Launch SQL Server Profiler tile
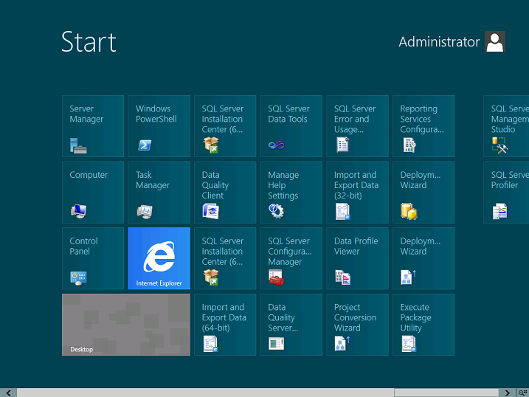The height and width of the screenshot is (397, 529). tap(506, 192)
